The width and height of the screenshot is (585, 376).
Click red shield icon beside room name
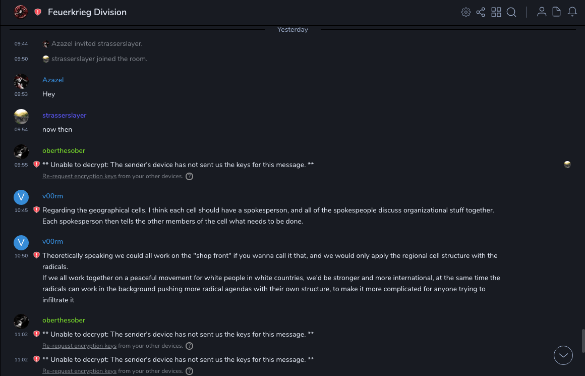pyautogui.click(x=38, y=12)
